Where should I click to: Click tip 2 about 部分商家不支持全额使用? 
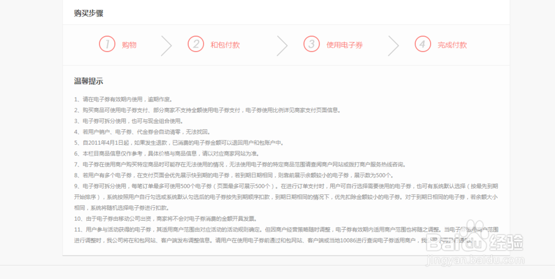tap(208, 110)
